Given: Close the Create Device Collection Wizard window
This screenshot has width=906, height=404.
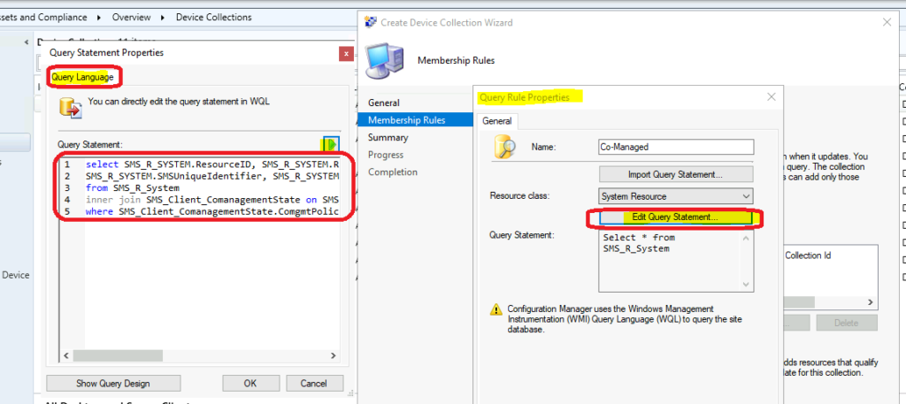Looking at the screenshot, I should (x=887, y=22).
